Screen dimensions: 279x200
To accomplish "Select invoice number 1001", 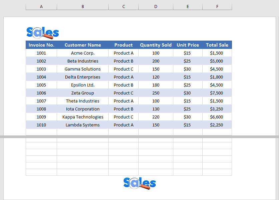I will [41, 53].
